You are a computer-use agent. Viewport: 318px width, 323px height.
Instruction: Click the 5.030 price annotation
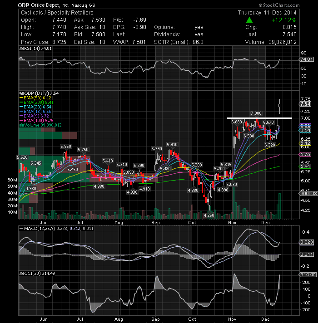(x=232, y=184)
